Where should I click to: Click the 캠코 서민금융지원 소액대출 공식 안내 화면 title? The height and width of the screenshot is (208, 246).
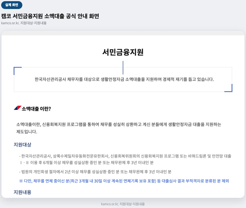(50, 16)
